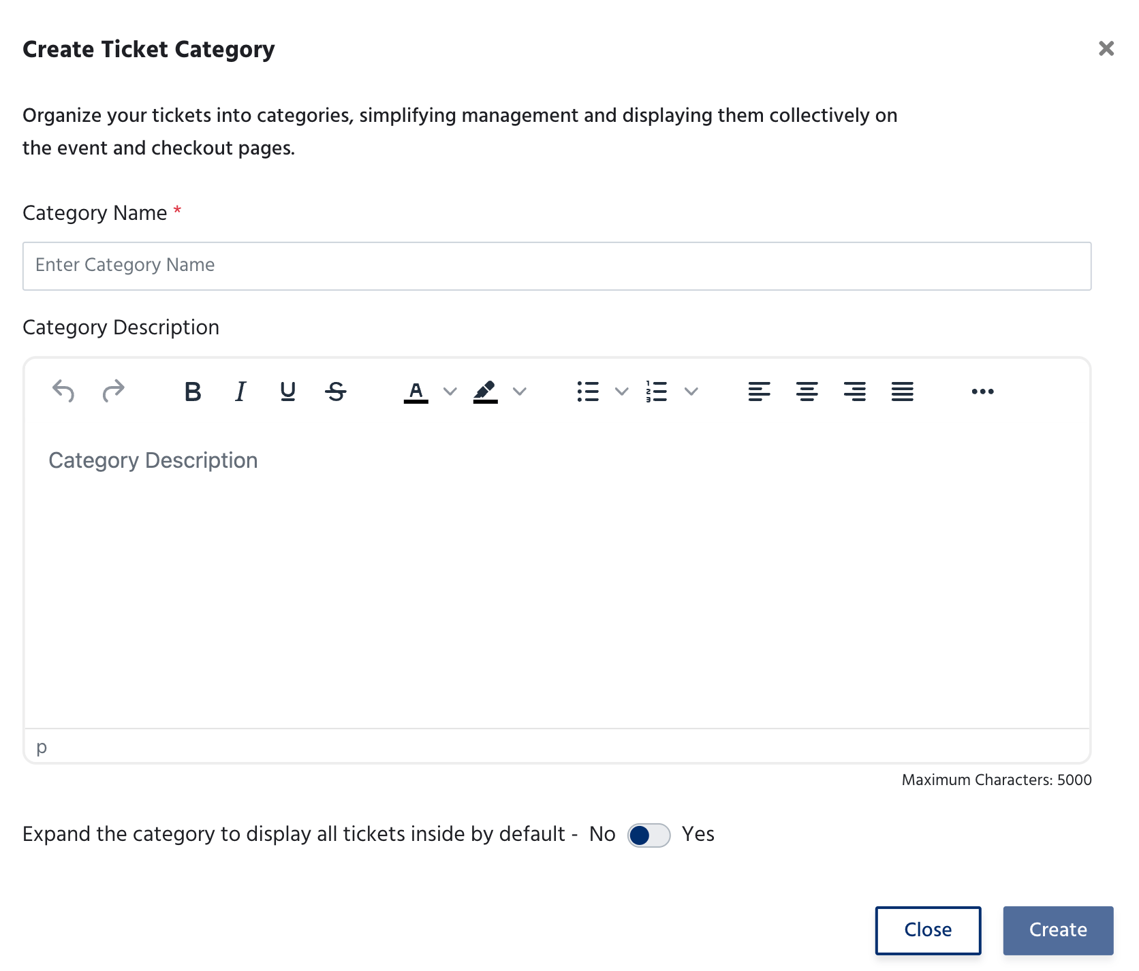Click the Category Name input field

pyautogui.click(x=557, y=266)
